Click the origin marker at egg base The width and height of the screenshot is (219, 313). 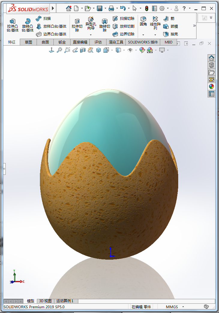coord(110,256)
